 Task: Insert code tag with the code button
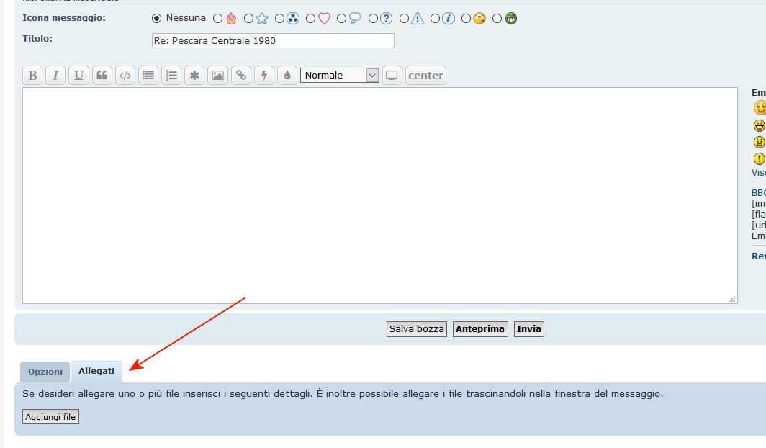[125, 76]
